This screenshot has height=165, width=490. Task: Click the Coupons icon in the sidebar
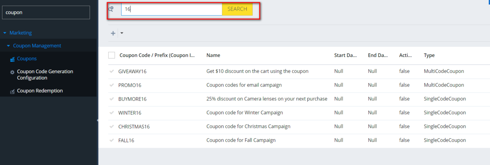pyautogui.click(x=12, y=59)
